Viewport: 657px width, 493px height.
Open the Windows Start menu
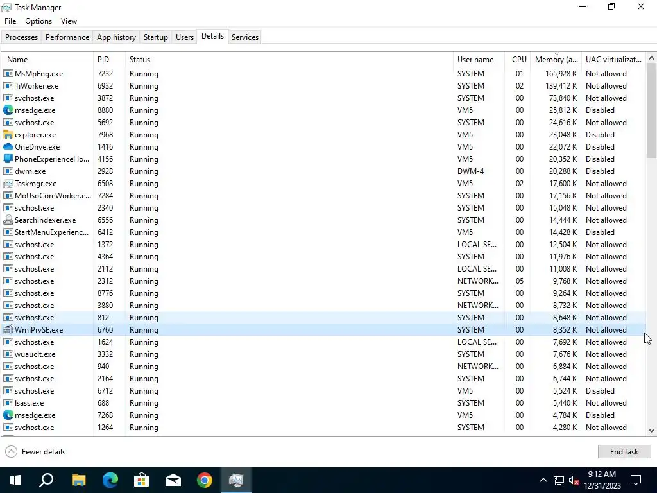[x=15, y=480]
